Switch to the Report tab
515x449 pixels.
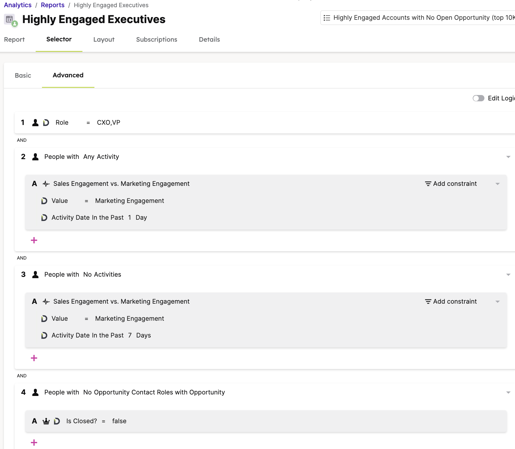14,40
